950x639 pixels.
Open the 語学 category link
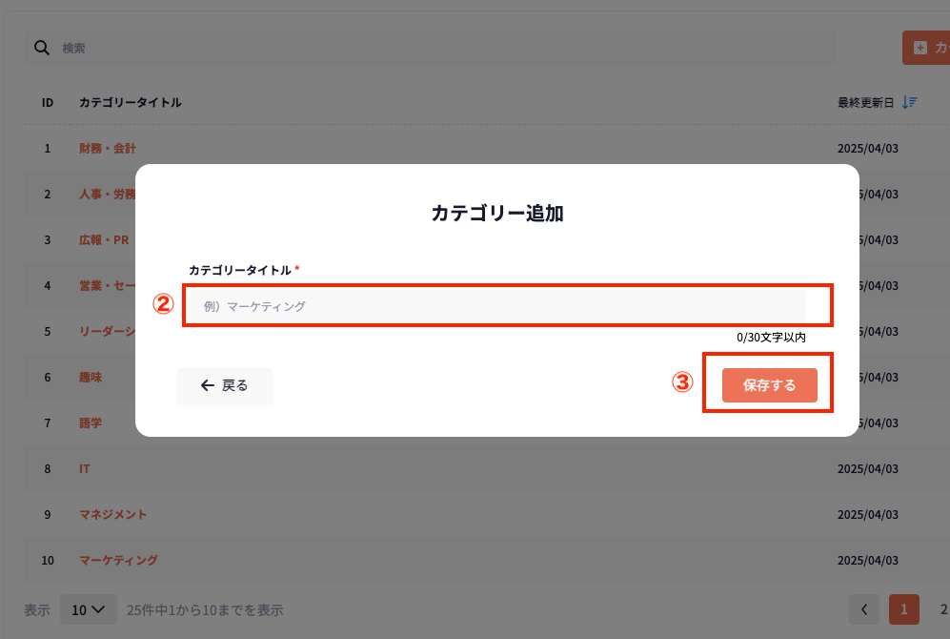coord(91,423)
